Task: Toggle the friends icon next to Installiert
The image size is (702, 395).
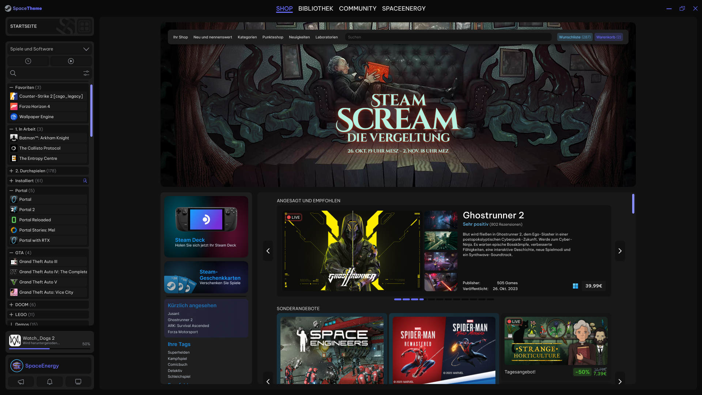Action: coord(85,181)
